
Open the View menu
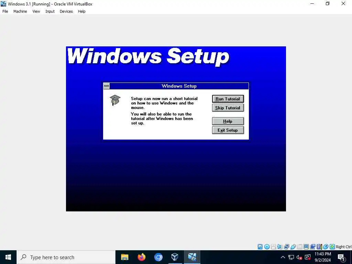pyautogui.click(x=36, y=11)
